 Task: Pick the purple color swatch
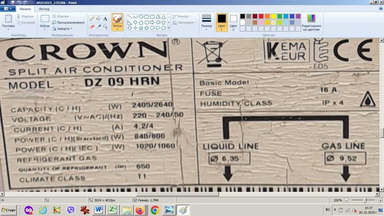coord(298,16)
